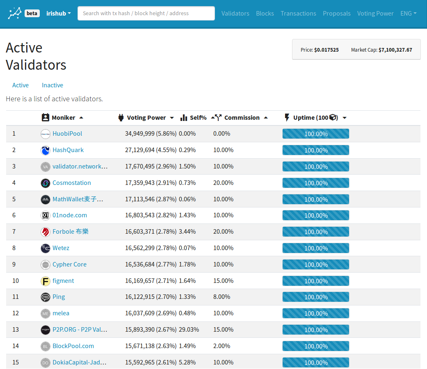
Task: Click the cube icon in Uptime header
Action: point(333,118)
